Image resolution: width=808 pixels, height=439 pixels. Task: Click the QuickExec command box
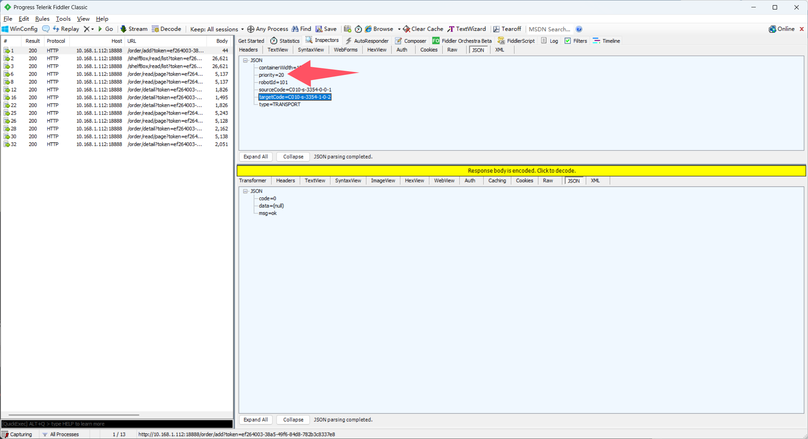[117, 424]
